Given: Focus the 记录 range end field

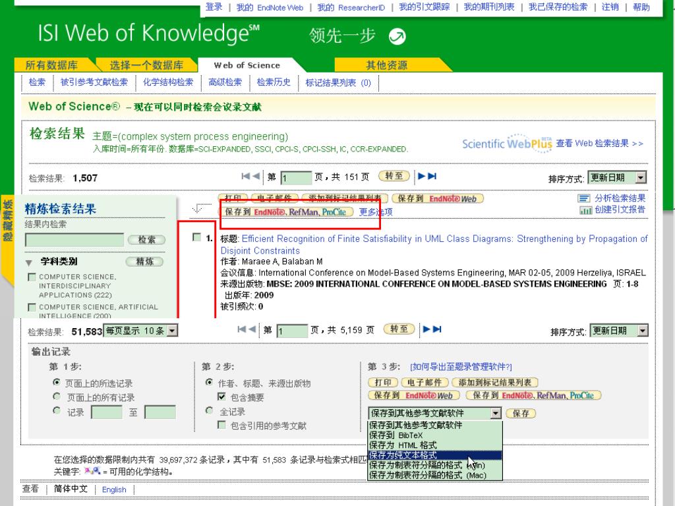Looking at the screenshot, I should (160, 412).
